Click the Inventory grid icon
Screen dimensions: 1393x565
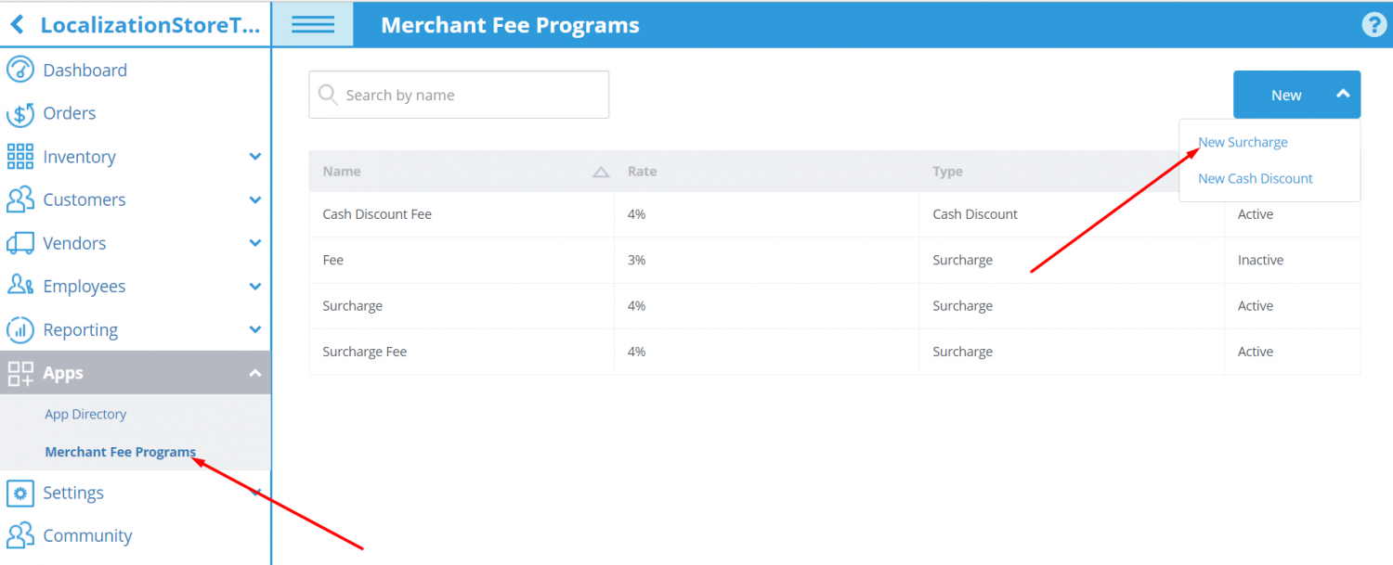[20, 156]
